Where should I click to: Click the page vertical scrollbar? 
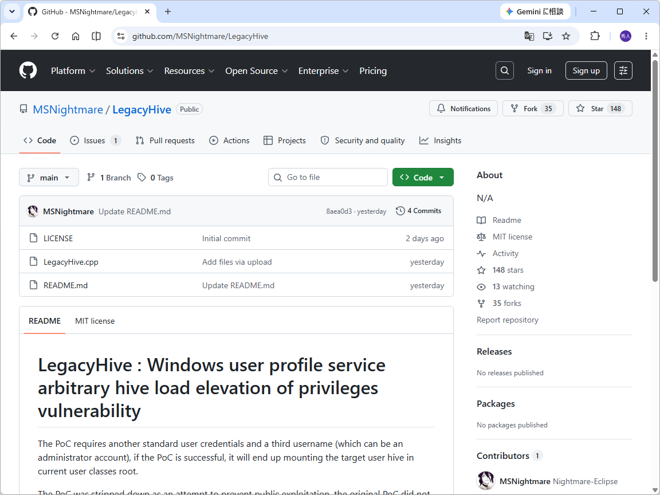tap(655, 171)
